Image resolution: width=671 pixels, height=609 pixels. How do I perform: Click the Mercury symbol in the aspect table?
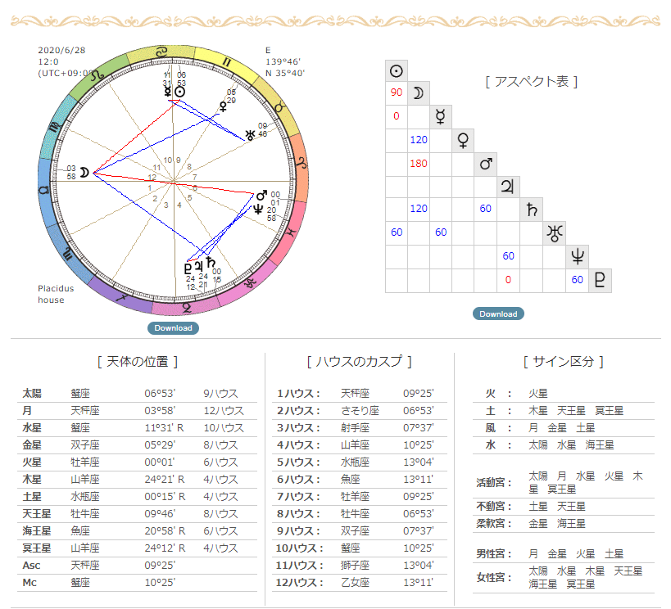(441, 116)
